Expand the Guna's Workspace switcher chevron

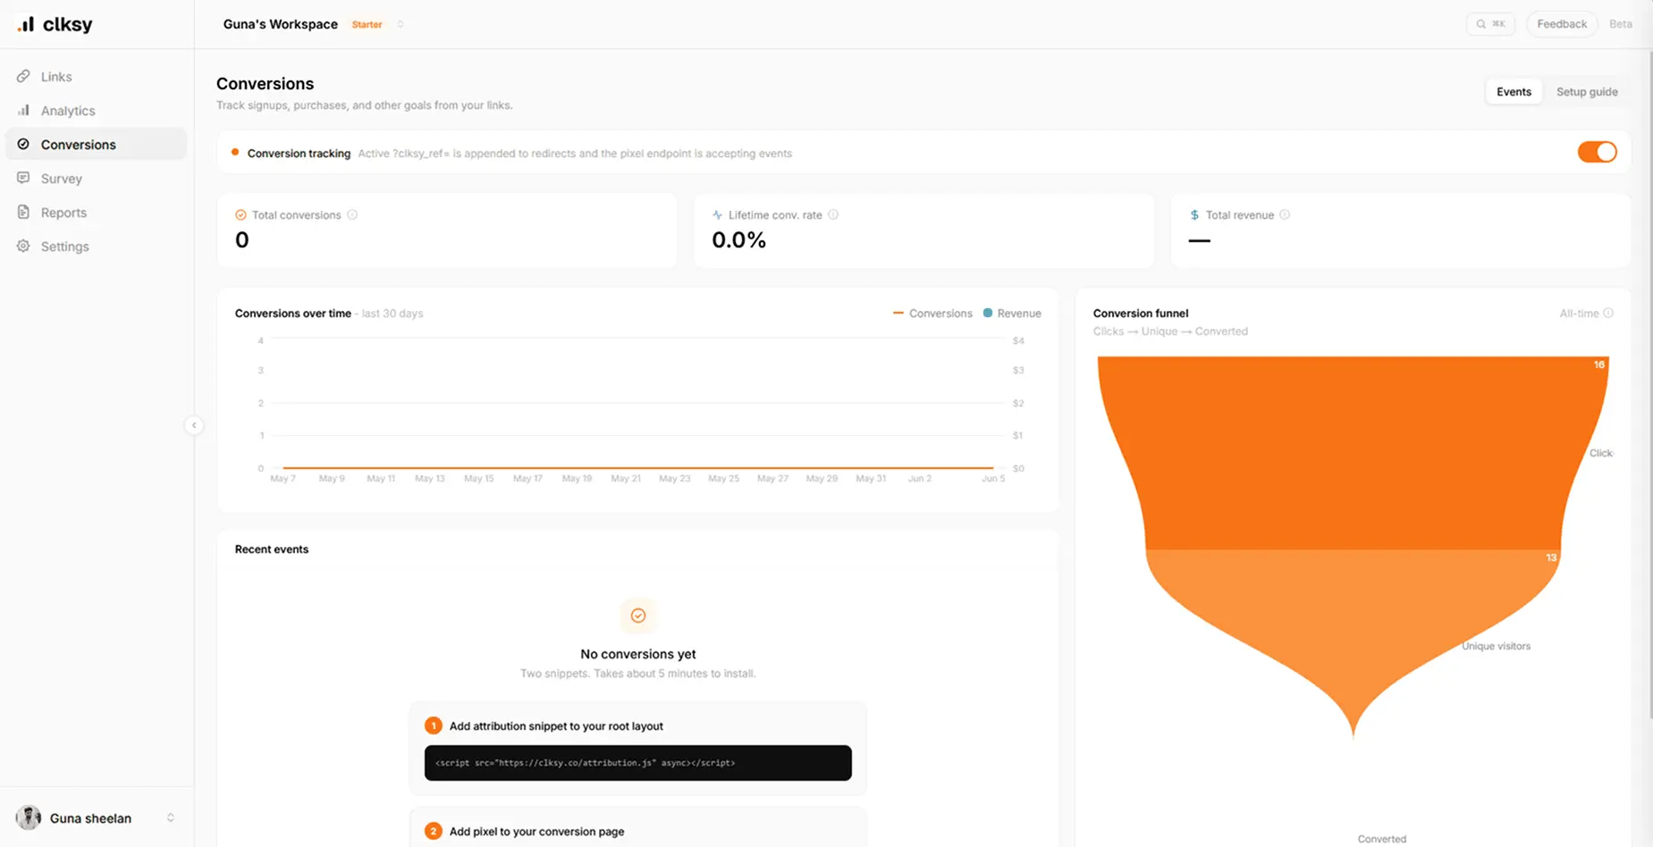coord(401,24)
